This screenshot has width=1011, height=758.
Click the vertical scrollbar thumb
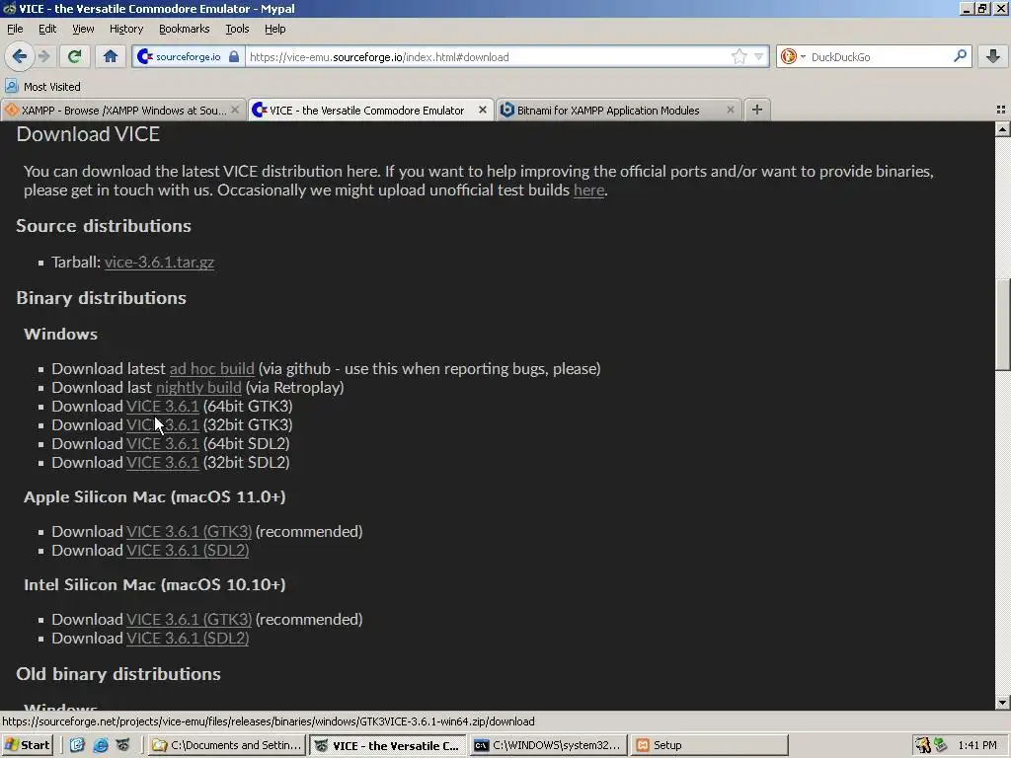[x=1002, y=324]
